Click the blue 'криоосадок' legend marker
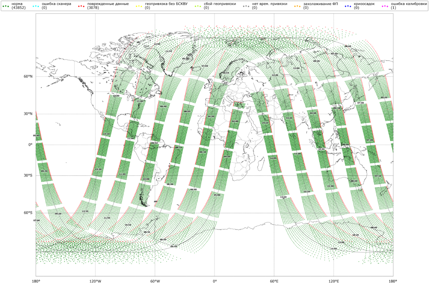Viewport: 429px width, 284px height. pyautogui.click(x=348, y=6)
